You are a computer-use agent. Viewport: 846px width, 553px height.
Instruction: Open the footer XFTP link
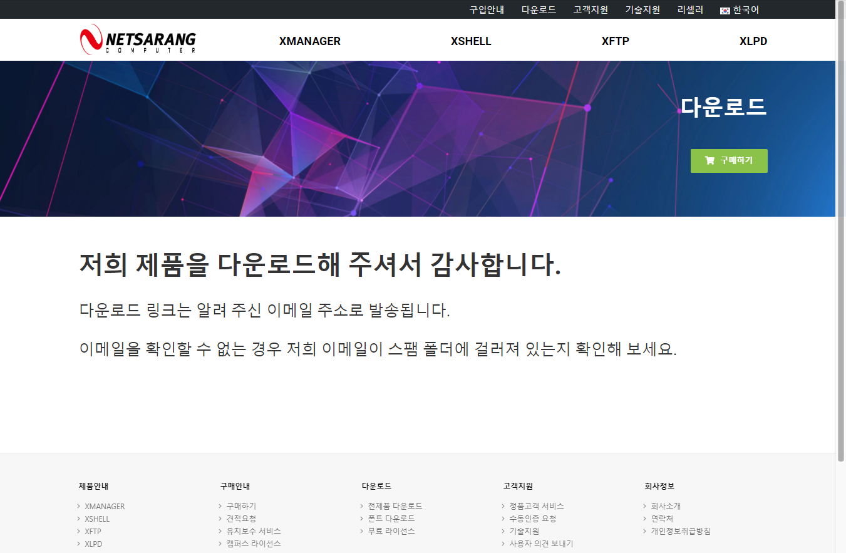click(93, 531)
